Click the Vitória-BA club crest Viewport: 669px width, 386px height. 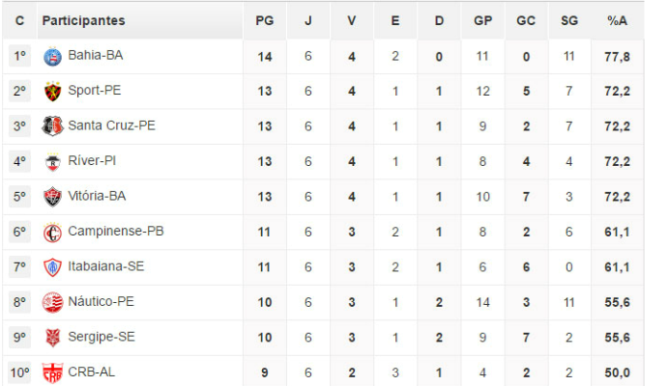click(x=53, y=197)
